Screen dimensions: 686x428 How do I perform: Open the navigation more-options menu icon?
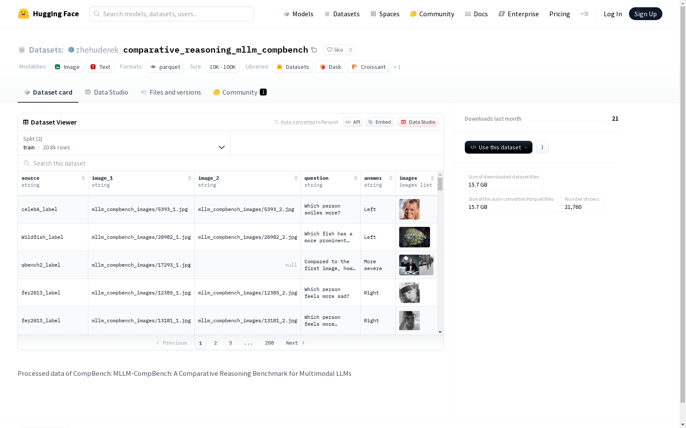point(584,14)
